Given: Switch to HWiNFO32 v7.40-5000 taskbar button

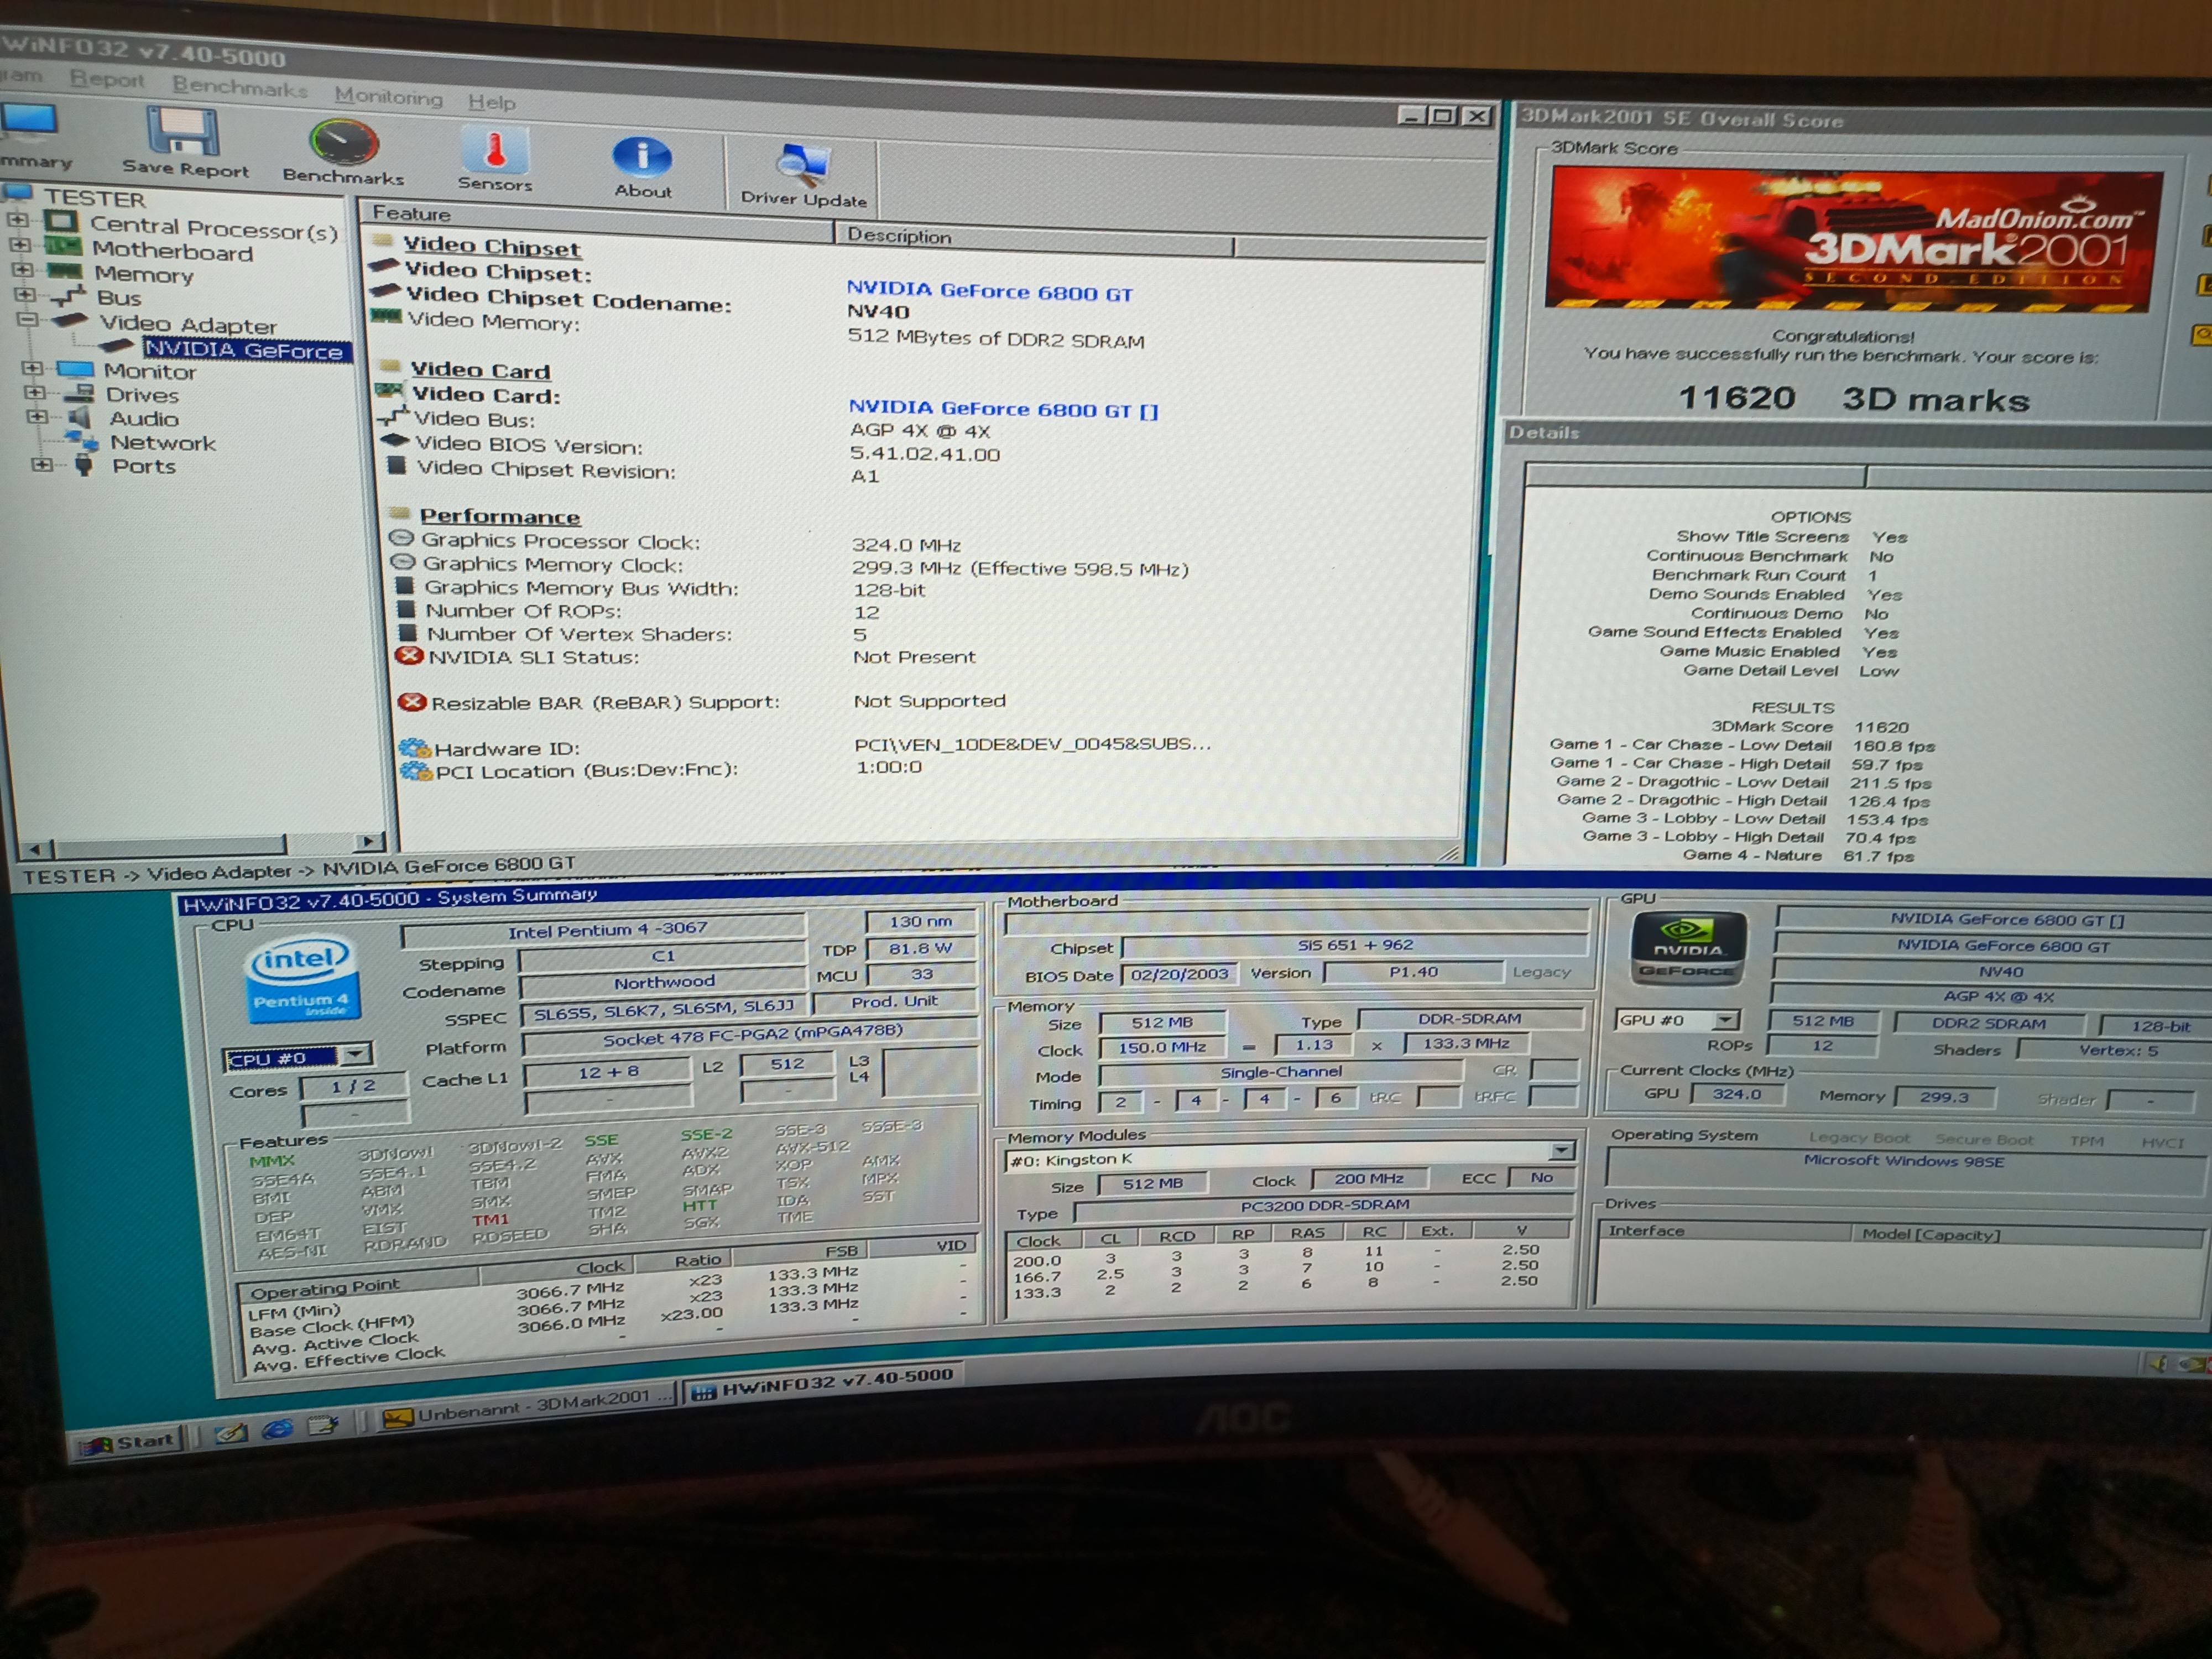Looking at the screenshot, I should click(824, 1383).
